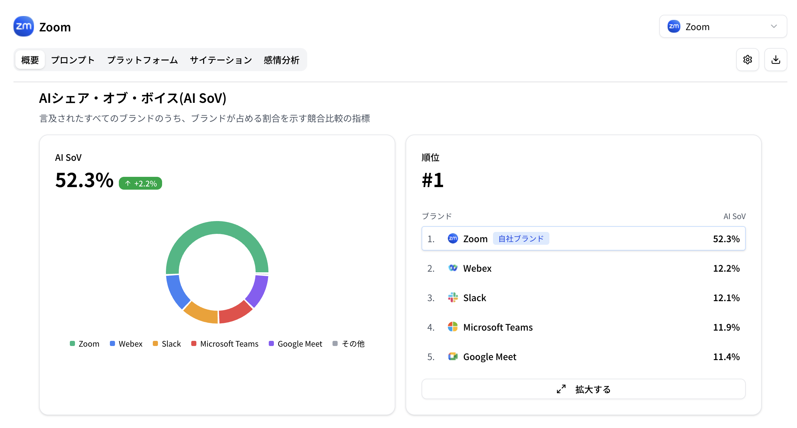
Task: Toggle Zoom legend item in donut chart
Action: [85, 344]
